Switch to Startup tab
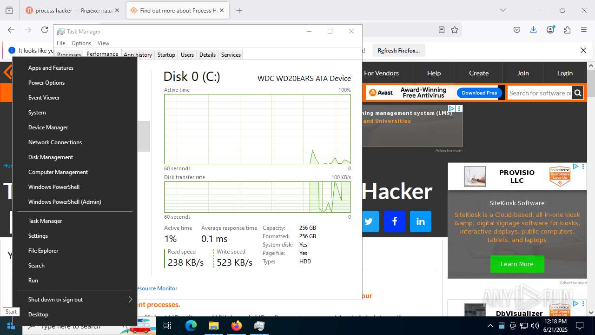595x335 pixels. coord(166,55)
